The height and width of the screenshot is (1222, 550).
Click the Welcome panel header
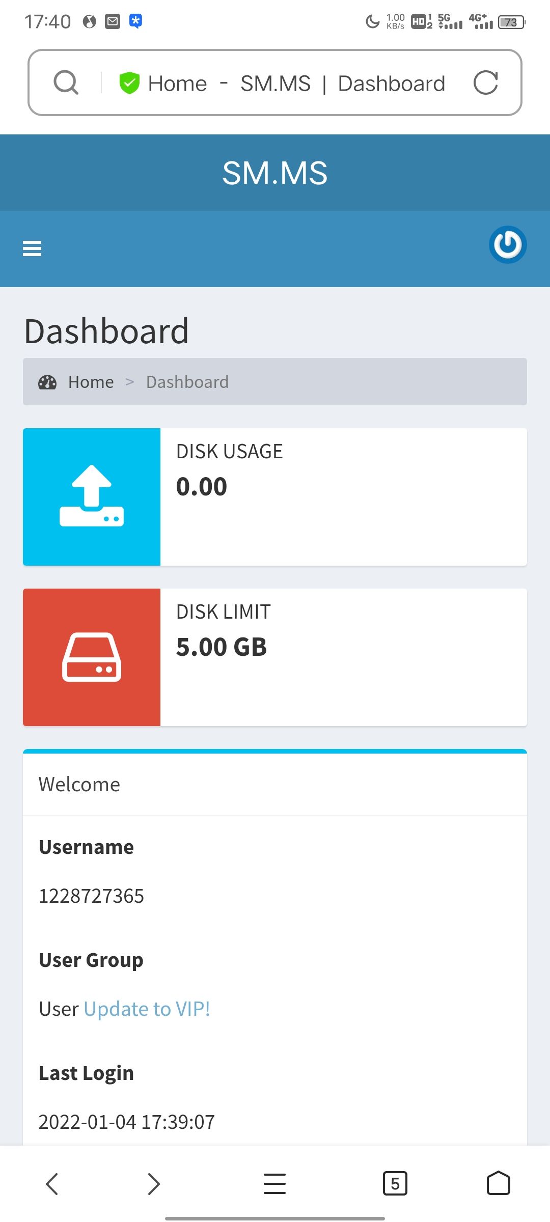[79, 784]
